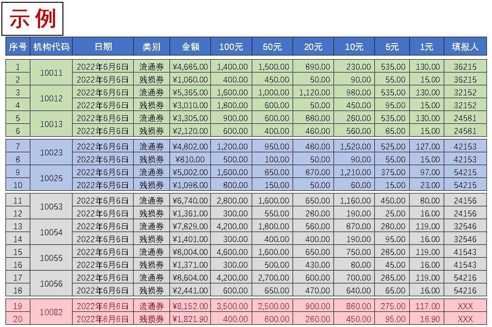The height and width of the screenshot is (327, 492).
Task: Click institution code cell 10012
Action: coord(51,98)
